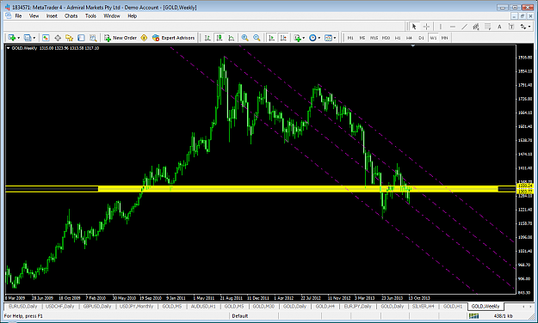Expand the Profiles dropdown arrow
The height and width of the screenshot is (323, 538).
point(34,38)
